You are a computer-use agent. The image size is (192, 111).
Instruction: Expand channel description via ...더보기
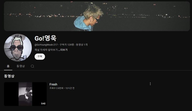63,50
